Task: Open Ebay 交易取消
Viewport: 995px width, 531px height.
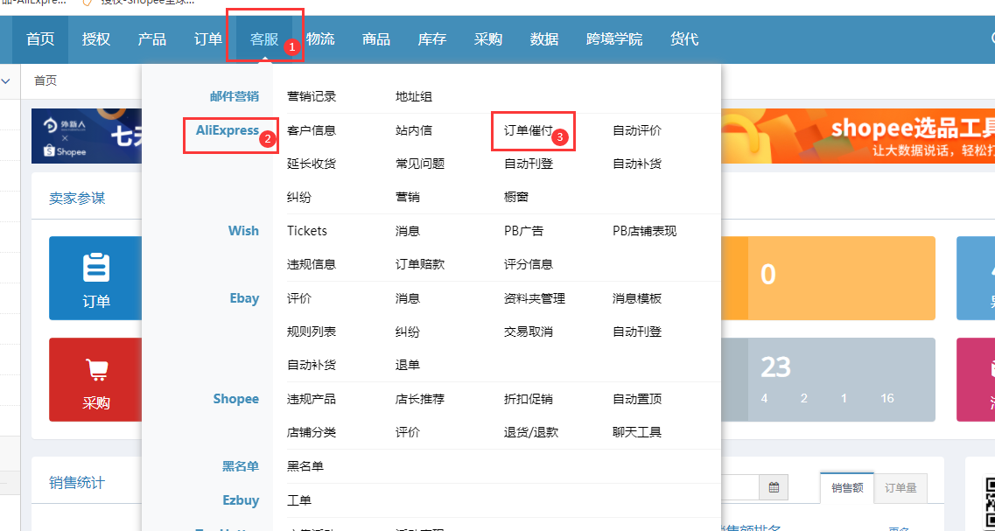Action: point(528,332)
